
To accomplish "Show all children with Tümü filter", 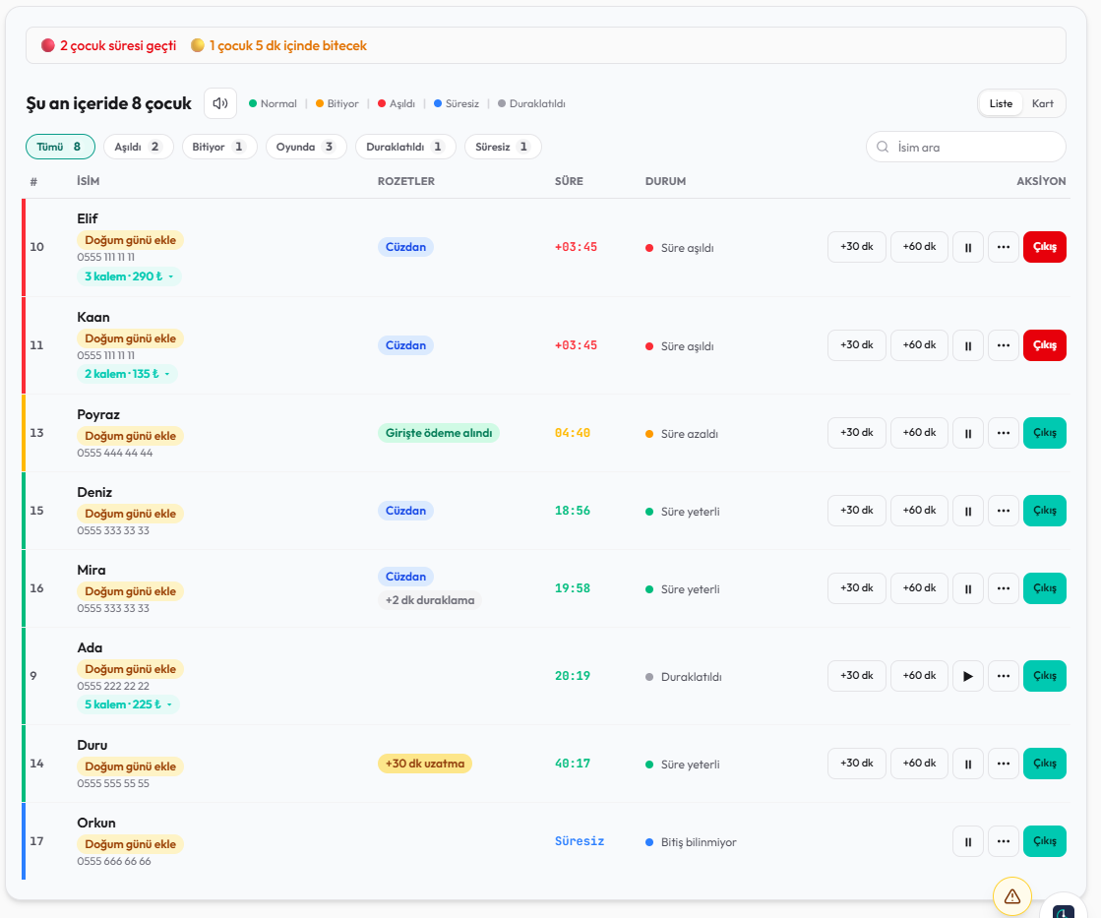I will (60, 147).
